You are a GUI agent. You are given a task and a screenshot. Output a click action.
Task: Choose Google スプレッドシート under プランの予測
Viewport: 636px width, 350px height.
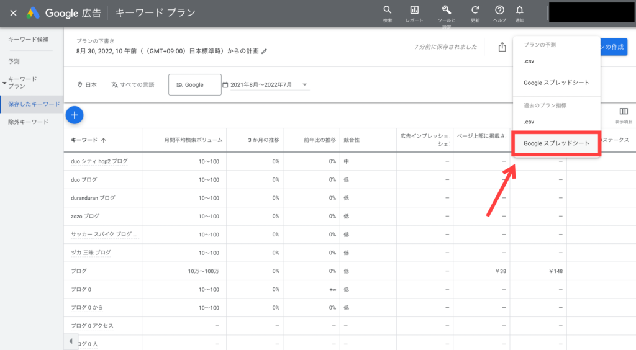556,83
